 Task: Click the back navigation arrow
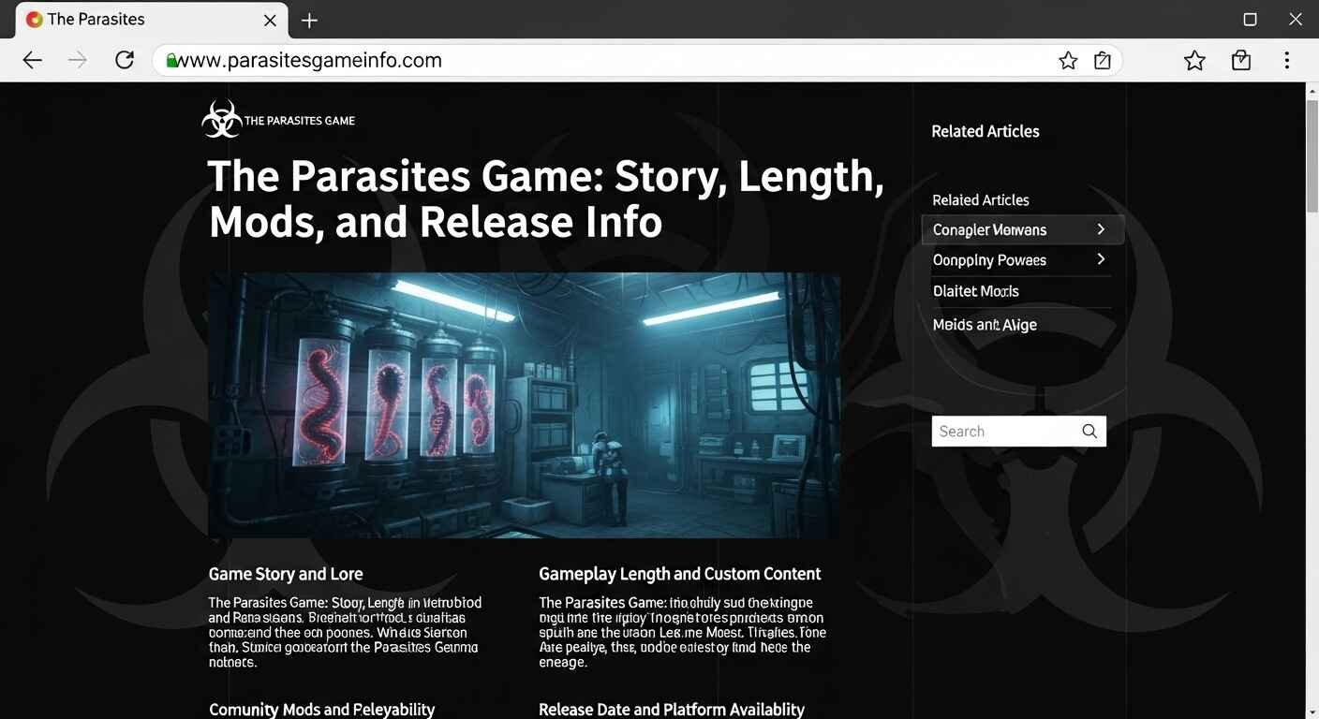tap(32, 59)
